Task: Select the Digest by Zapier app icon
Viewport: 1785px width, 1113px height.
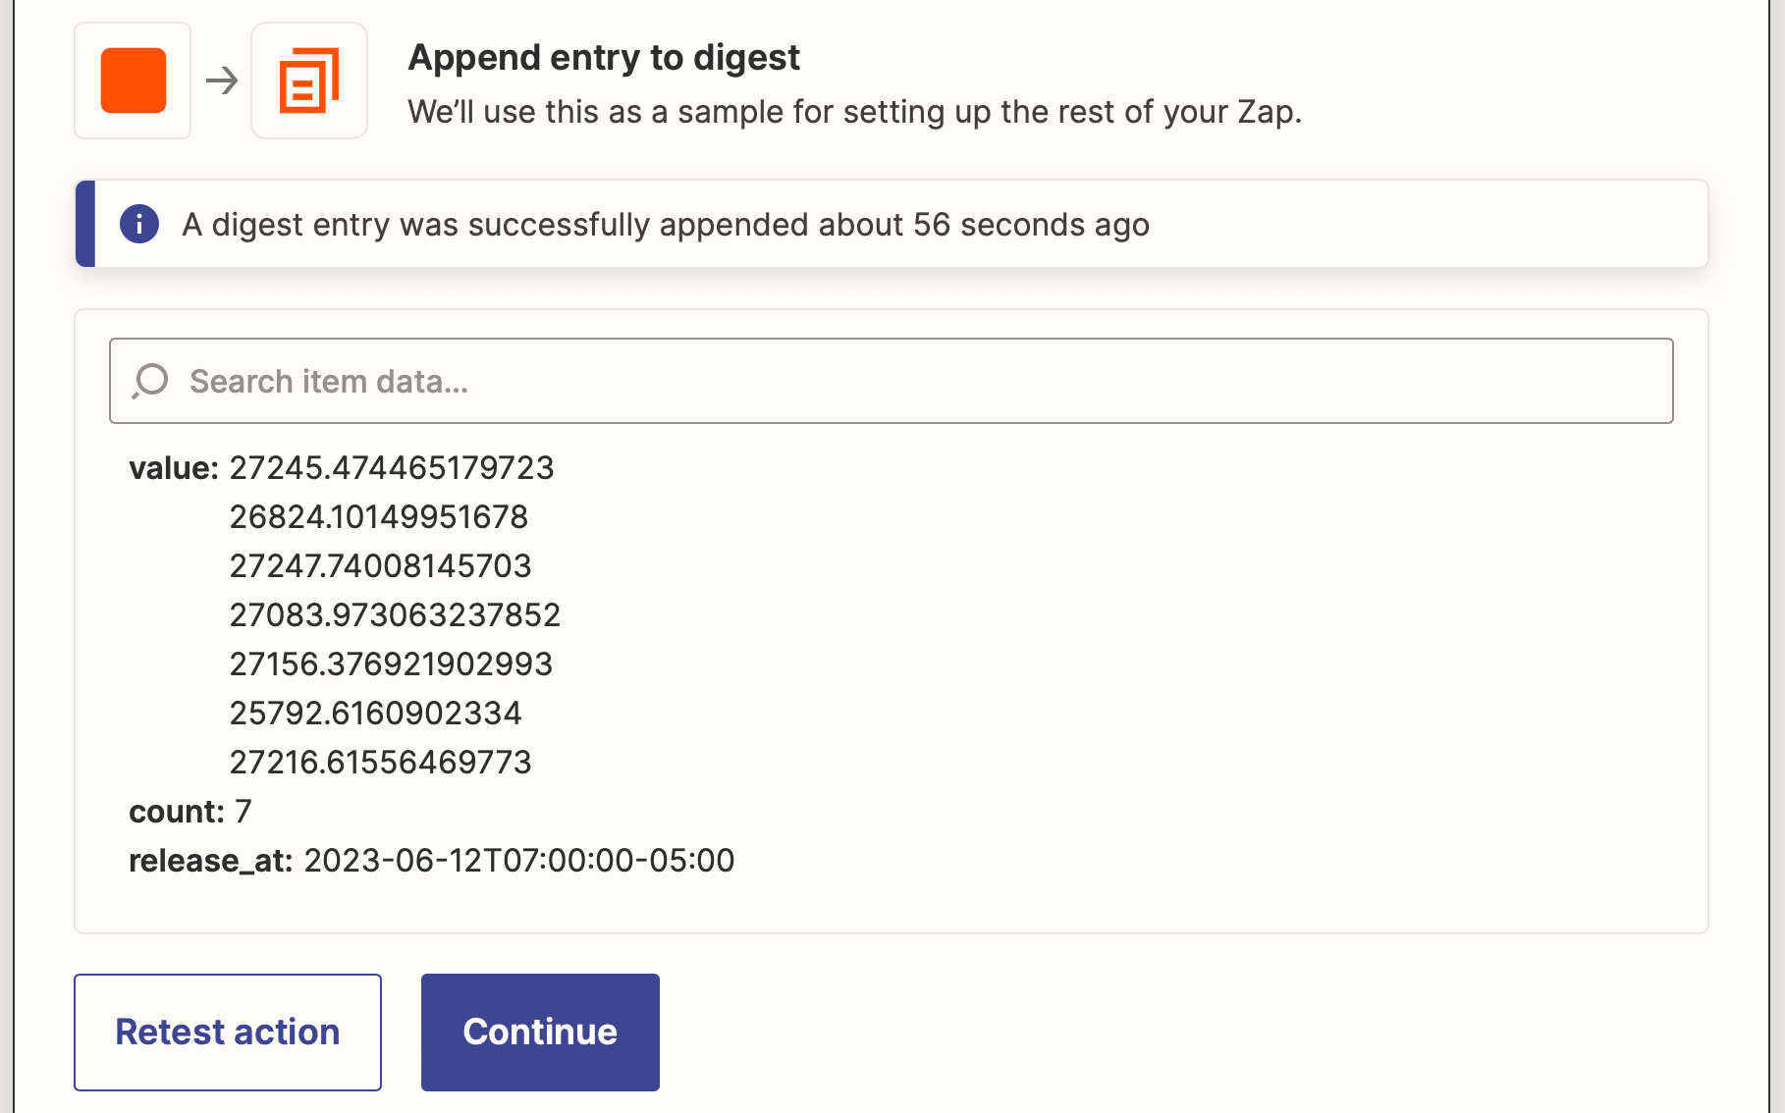Action: pos(308,79)
